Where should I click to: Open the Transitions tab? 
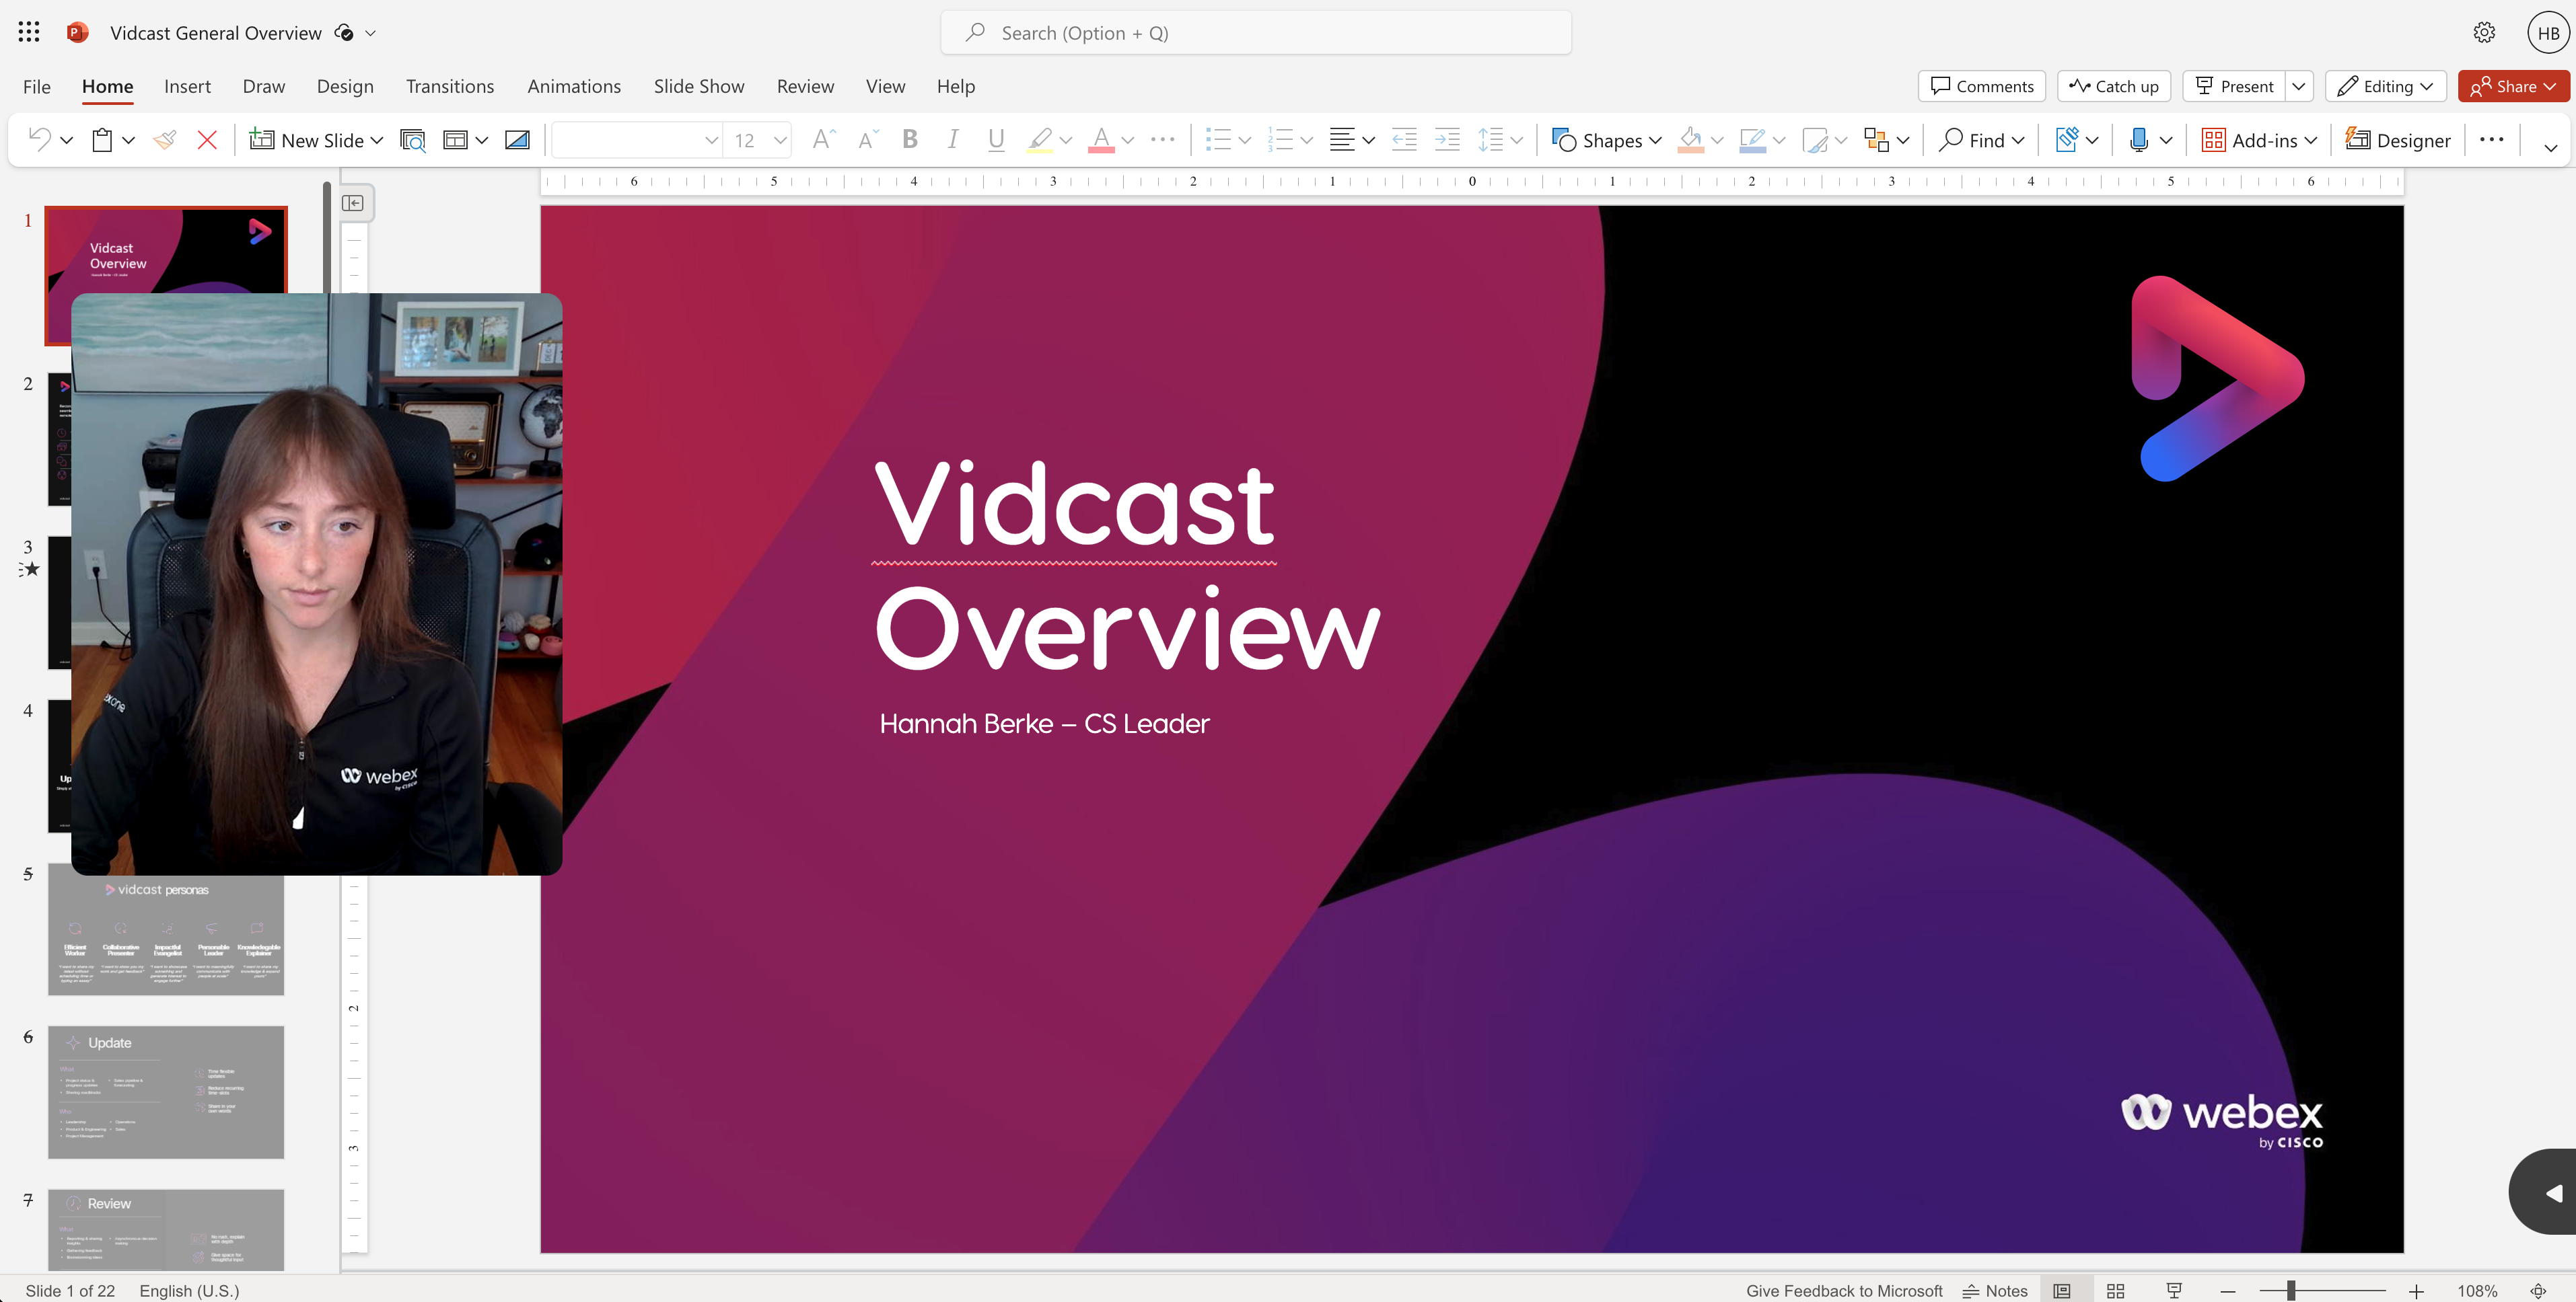[450, 86]
